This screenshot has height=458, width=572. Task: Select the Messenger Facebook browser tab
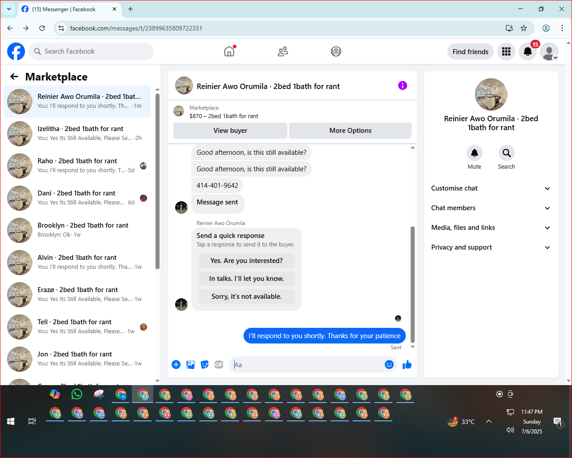[x=69, y=9]
